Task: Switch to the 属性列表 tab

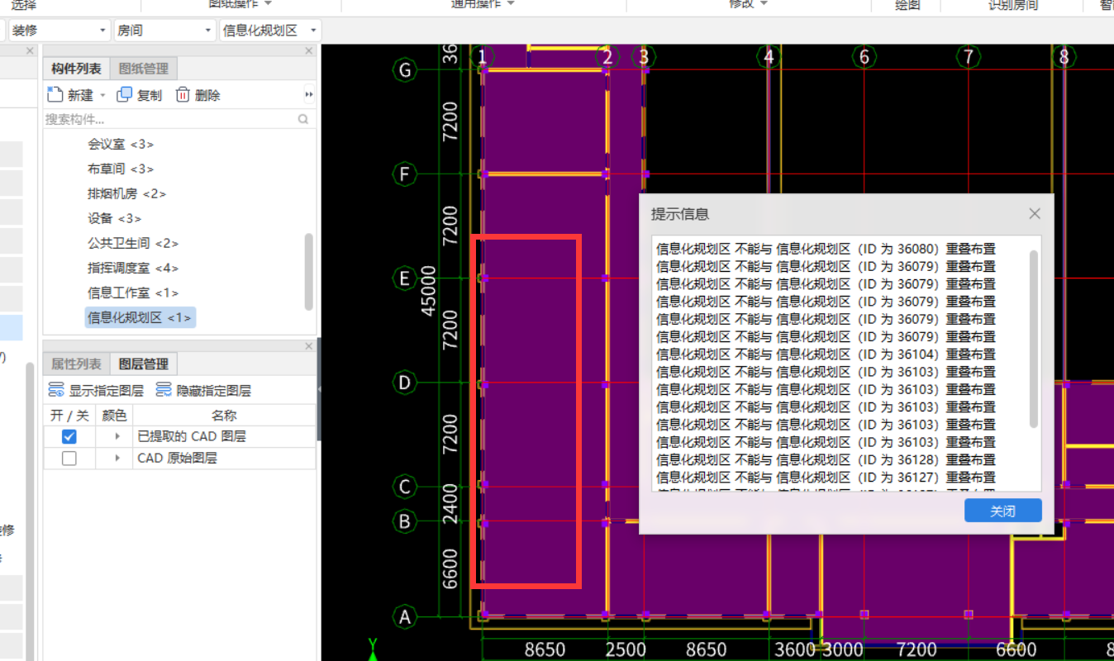Action: (76, 364)
